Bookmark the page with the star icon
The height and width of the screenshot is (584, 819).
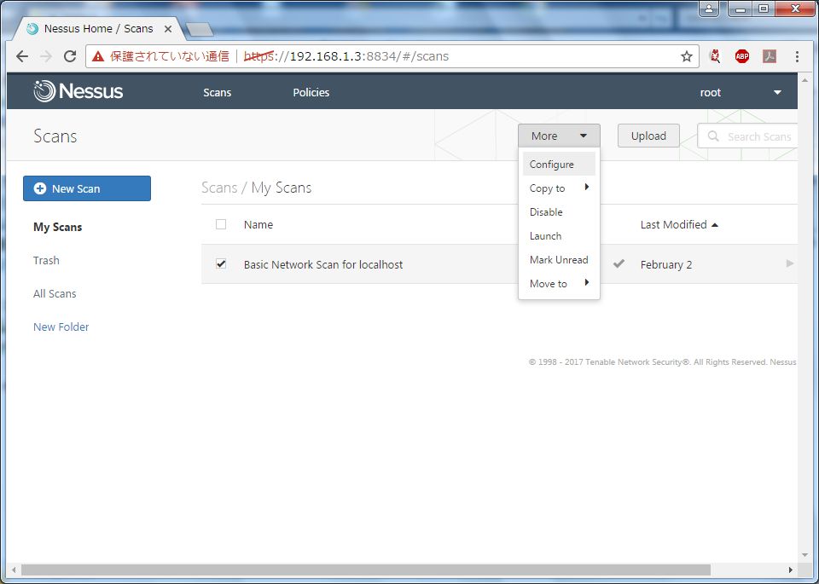[686, 56]
